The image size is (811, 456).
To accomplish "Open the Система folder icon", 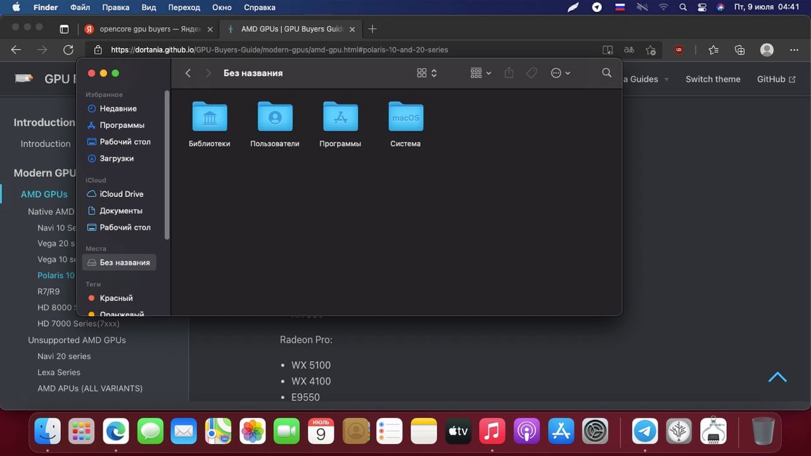I will tap(405, 117).
